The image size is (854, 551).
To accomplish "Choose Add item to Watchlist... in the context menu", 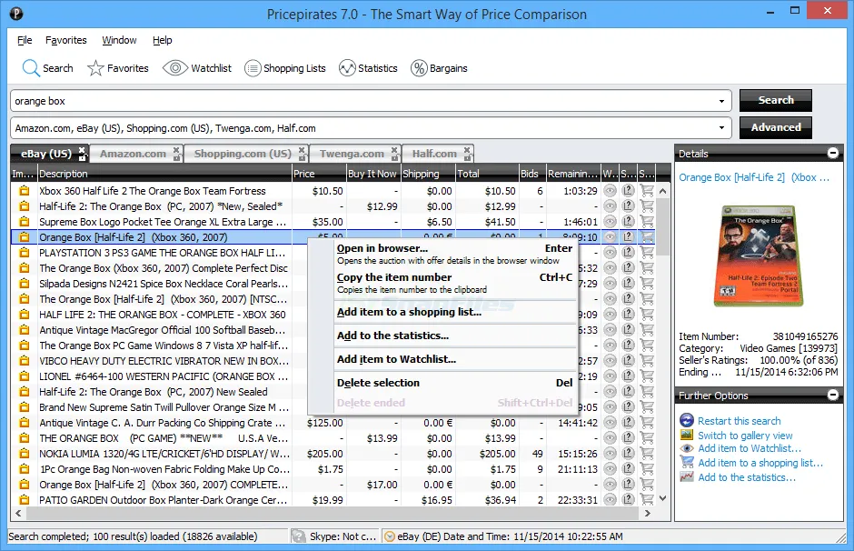I will (x=455, y=359).
